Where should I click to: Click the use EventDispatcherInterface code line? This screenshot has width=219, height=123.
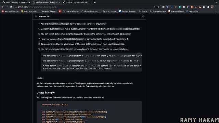tap(74, 112)
